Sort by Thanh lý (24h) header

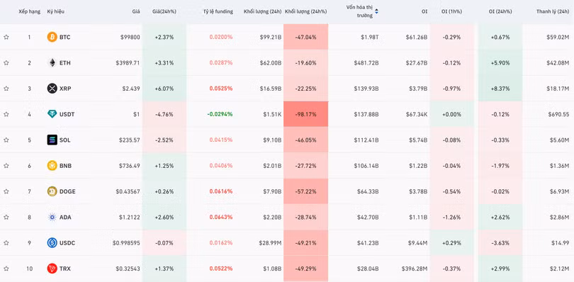[x=553, y=12]
